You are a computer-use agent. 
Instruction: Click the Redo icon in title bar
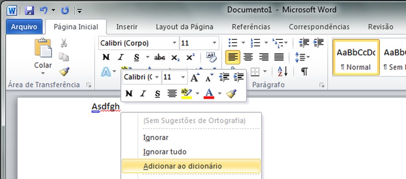point(65,11)
